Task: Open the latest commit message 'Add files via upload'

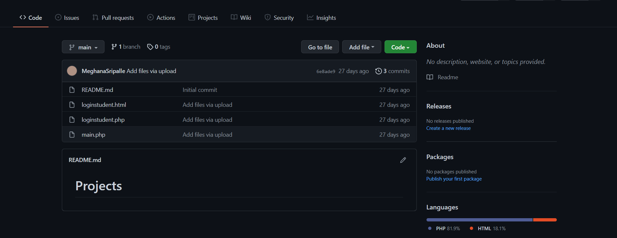Action: [x=151, y=71]
